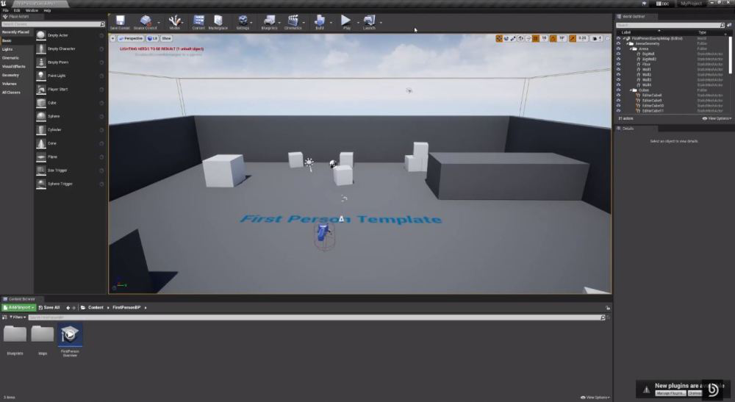Screen dimensions: 735x402
Task: Open the Blueprints toolbar icon
Action: point(269,22)
